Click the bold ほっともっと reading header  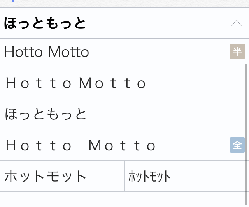click(45, 23)
